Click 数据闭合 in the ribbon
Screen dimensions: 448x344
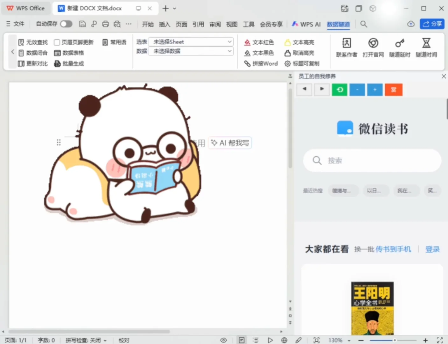coord(33,53)
